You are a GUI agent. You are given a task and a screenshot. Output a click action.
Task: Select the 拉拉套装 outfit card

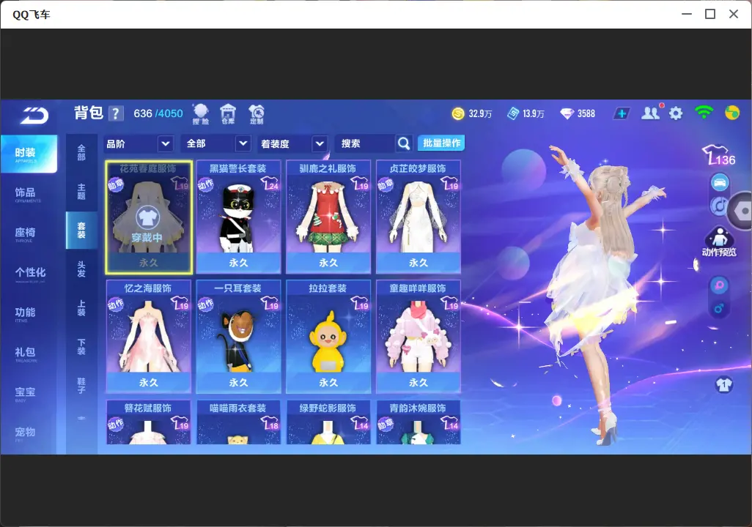(x=328, y=337)
